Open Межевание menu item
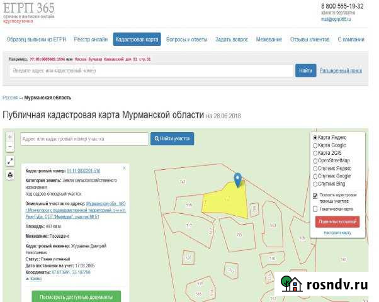379x302 pixels. (269, 40)
